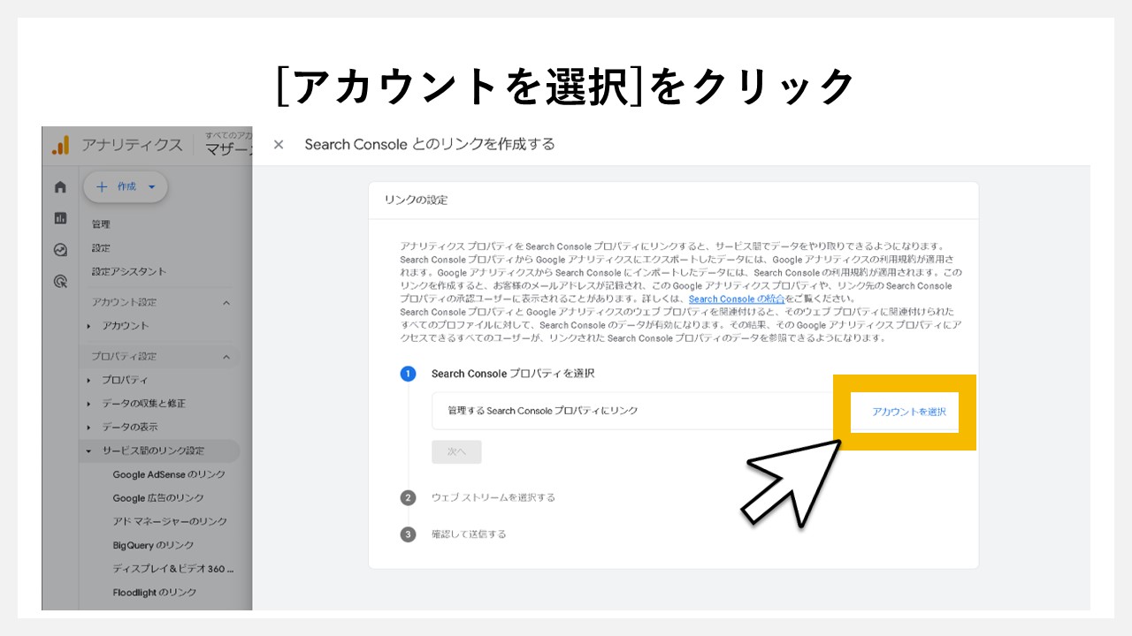
Task: Click the Advertising icon in sidebar
Action: 59,280
